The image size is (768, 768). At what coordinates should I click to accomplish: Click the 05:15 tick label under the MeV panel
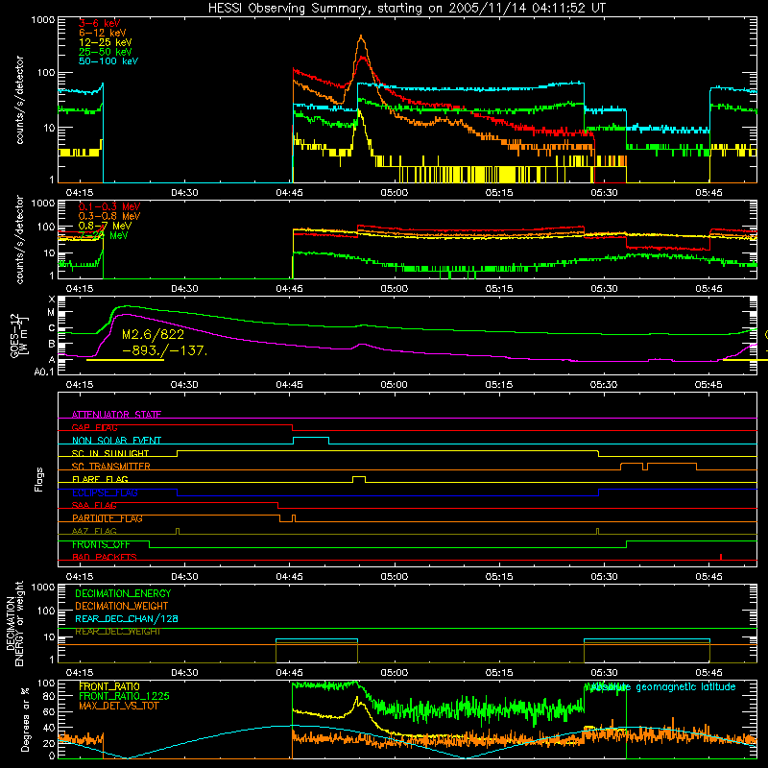pos(499,289)
